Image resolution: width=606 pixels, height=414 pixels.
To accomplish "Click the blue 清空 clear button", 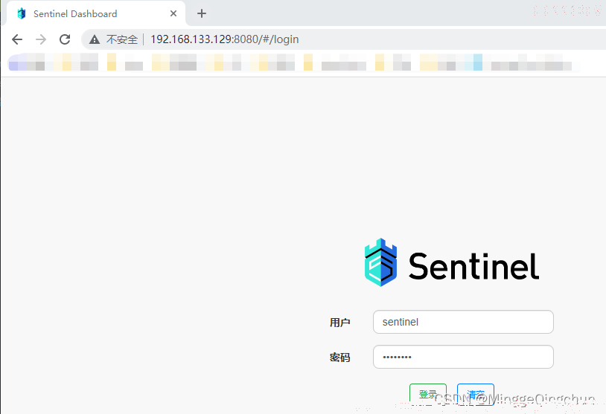I will tap(476, 395).
